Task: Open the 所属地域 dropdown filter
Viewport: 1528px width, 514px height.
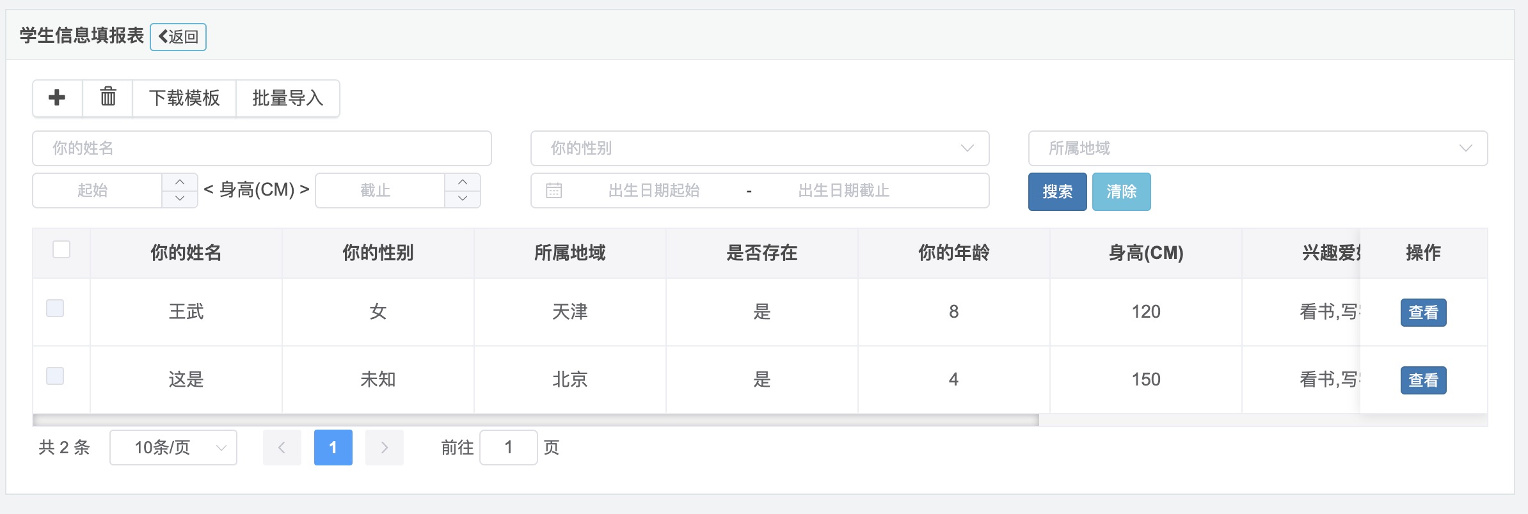Action: [x=1257, y=148]
